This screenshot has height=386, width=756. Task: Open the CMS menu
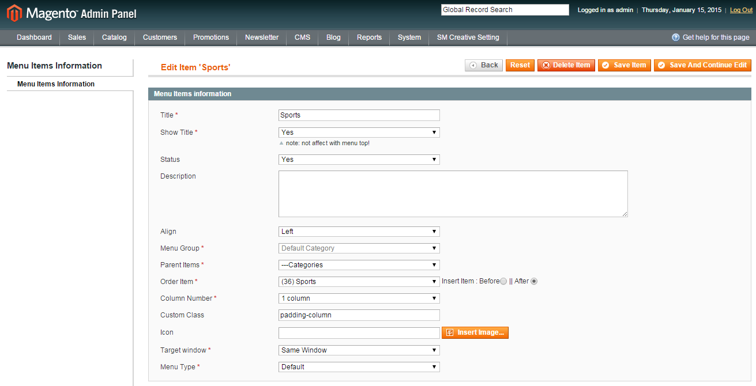[x=302, y=37]
